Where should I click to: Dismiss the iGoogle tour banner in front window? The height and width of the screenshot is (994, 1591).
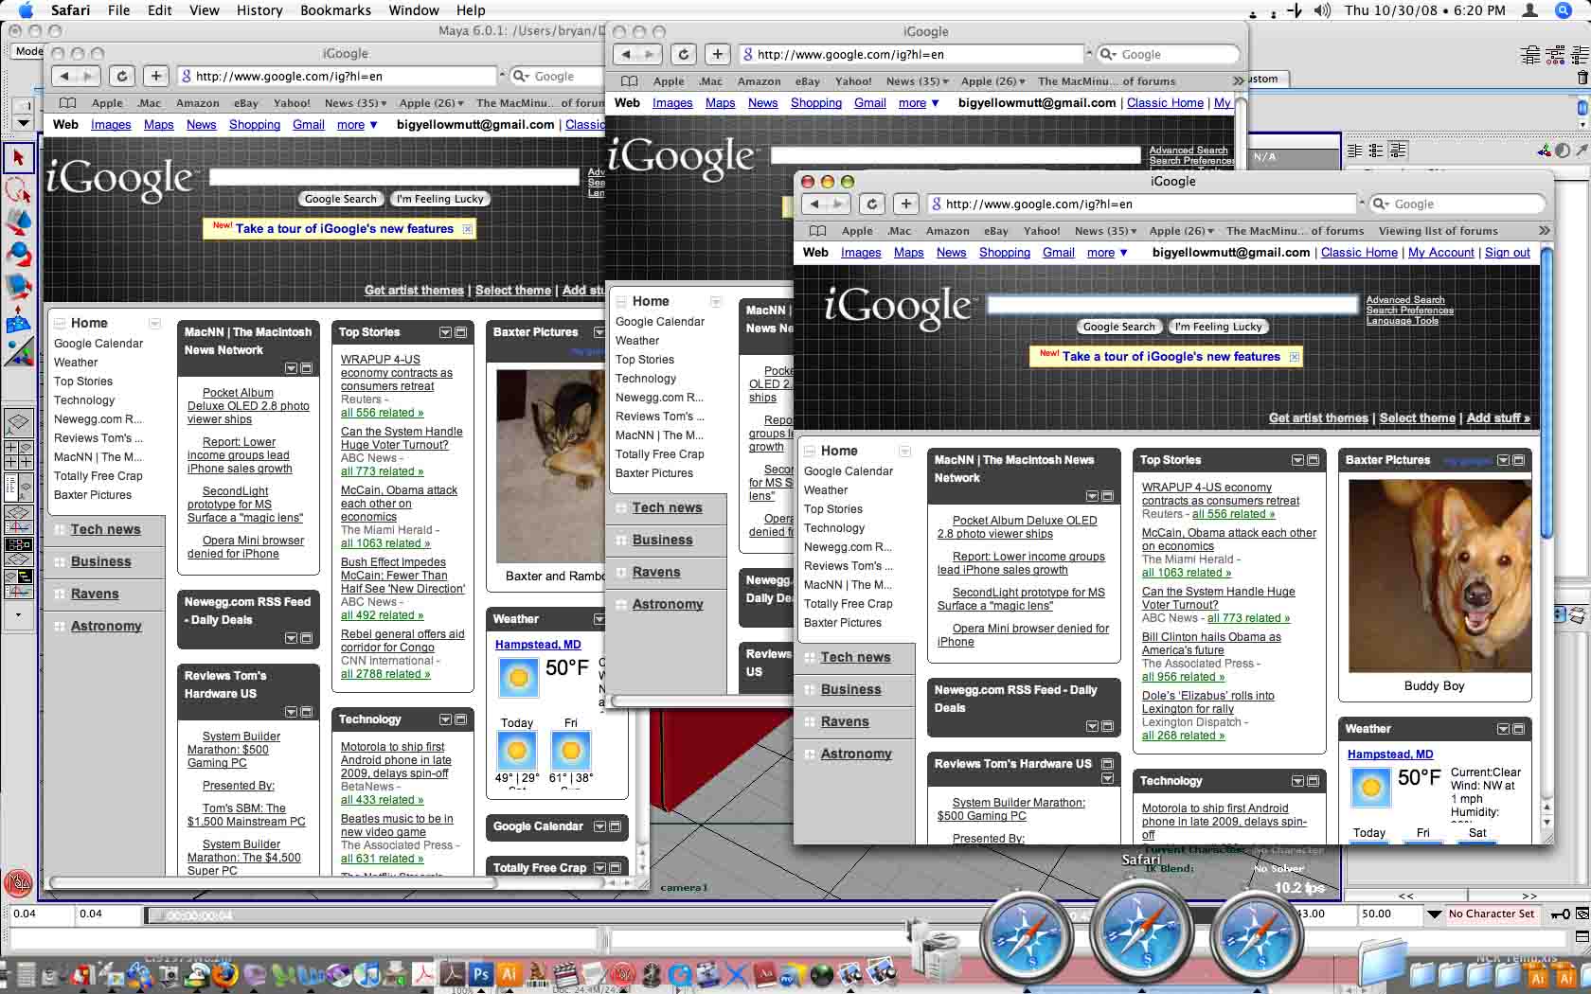[x=1294, y=357]
